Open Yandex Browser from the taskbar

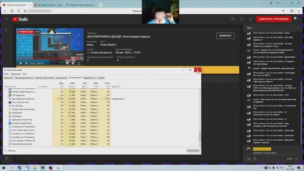click(x=11, y=168)
